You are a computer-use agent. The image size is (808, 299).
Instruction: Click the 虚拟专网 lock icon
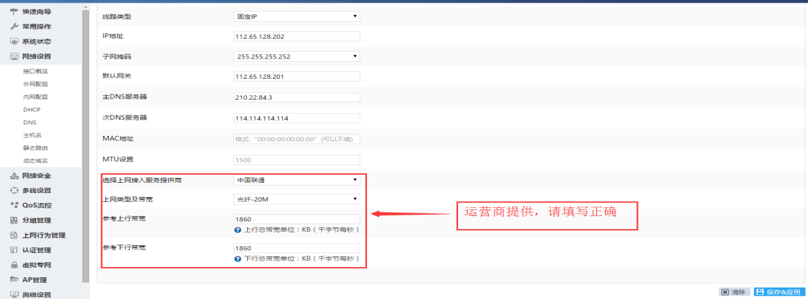(x=14, y=265)
